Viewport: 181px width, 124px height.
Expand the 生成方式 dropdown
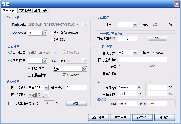pos(135,53)
